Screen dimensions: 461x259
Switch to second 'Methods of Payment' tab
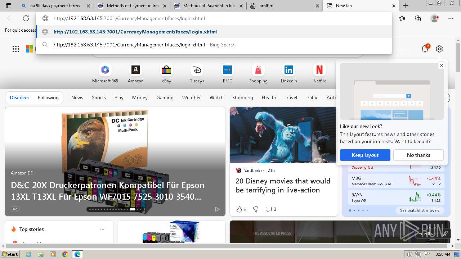209,6
